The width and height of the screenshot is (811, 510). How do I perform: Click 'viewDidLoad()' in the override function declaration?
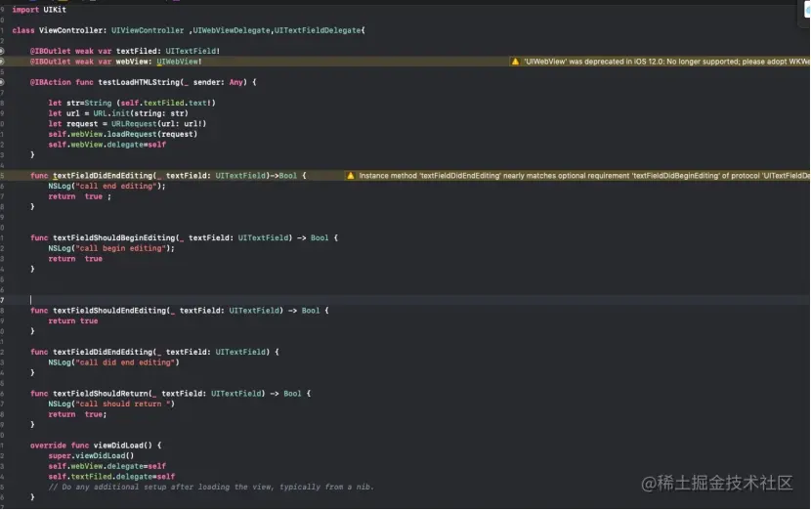pyautogui.click(x=122, y=446)
